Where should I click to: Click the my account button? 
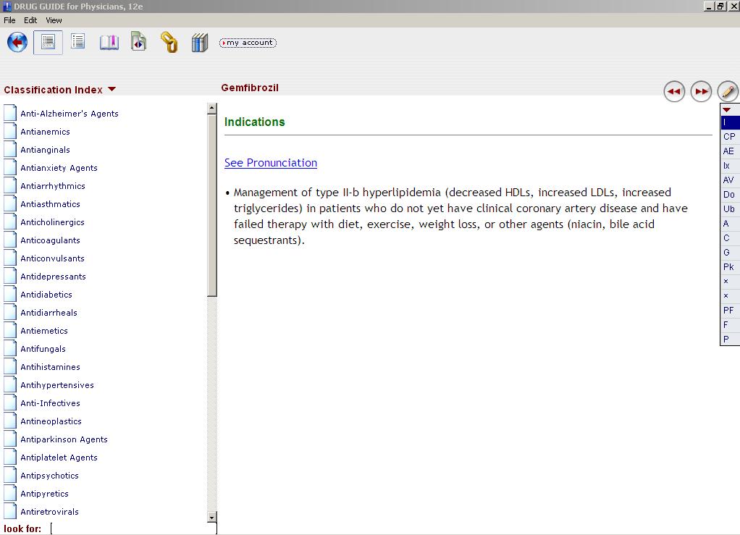click(248, 43)
